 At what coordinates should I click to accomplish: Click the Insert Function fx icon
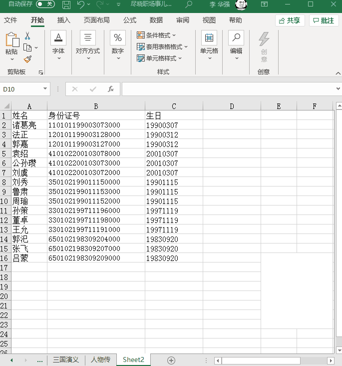click(x=111, y=89)
